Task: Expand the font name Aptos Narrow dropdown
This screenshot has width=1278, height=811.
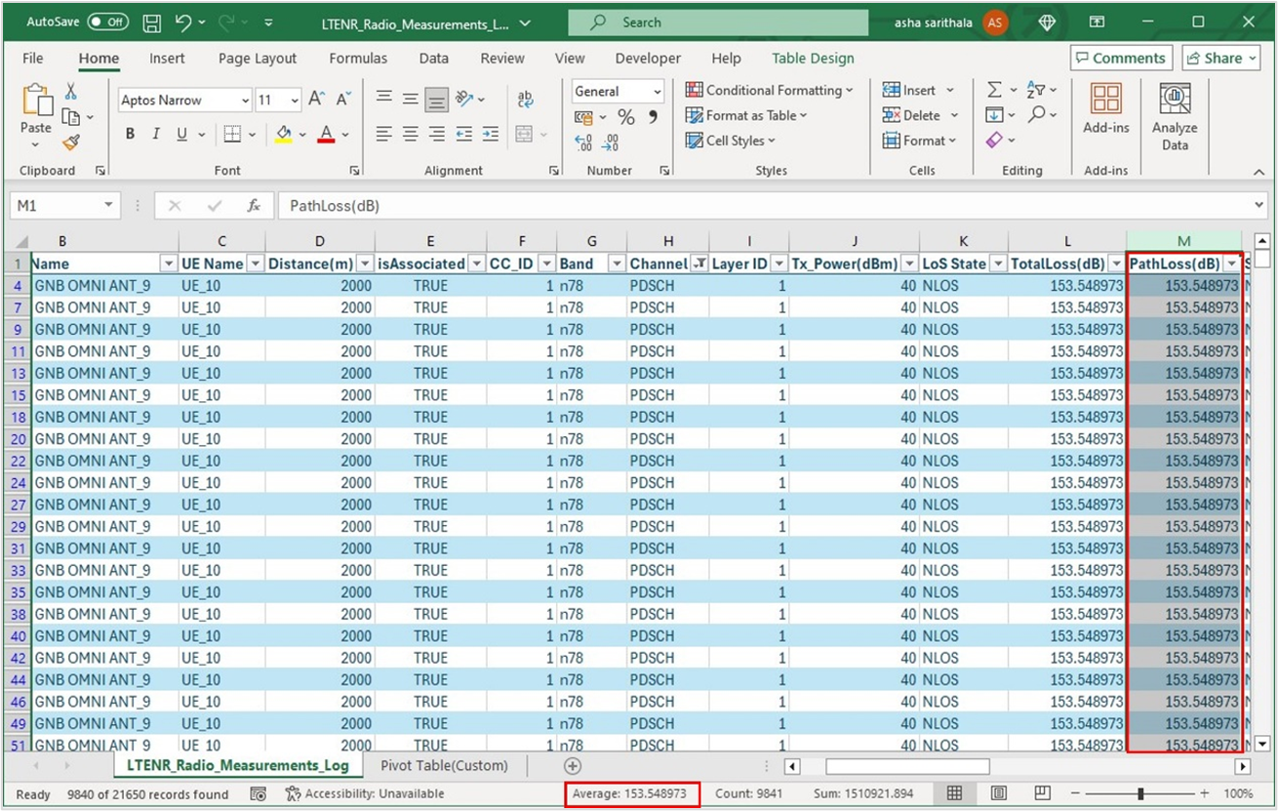Action: pos(244,101)
